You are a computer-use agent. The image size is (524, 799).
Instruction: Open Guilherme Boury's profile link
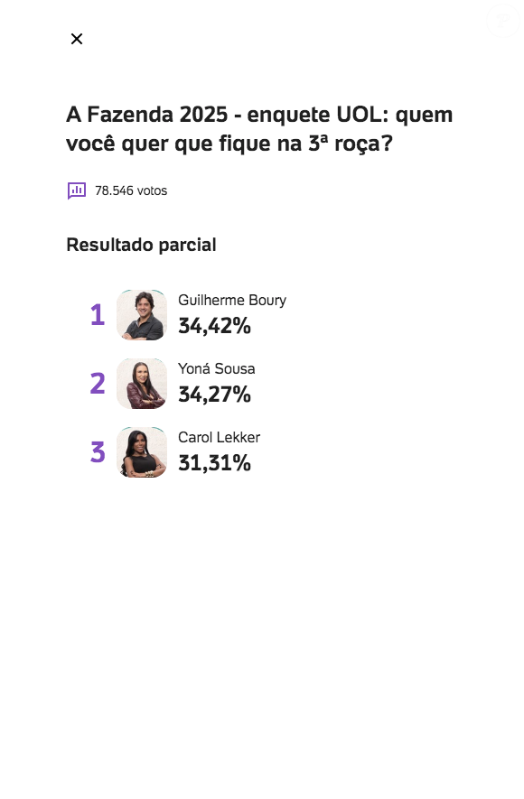click(x=231, y=300)
